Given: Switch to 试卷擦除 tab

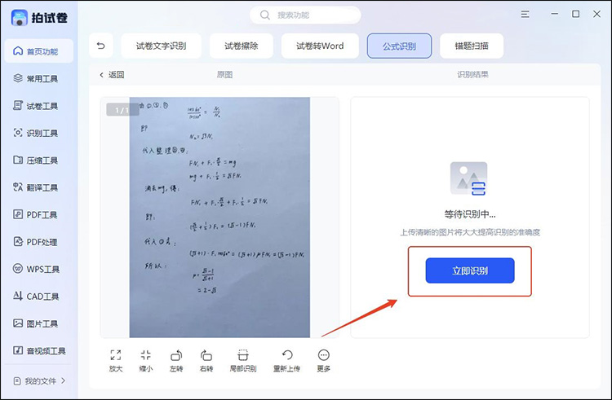Looking at the screenshot, I should (242, 46).
